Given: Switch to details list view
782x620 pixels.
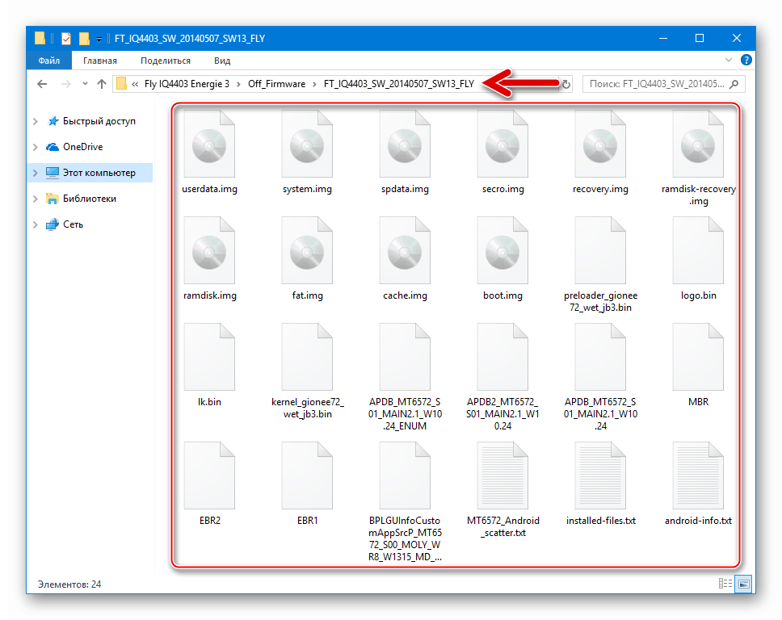Looking at the screenshot, I should point(725,583).
